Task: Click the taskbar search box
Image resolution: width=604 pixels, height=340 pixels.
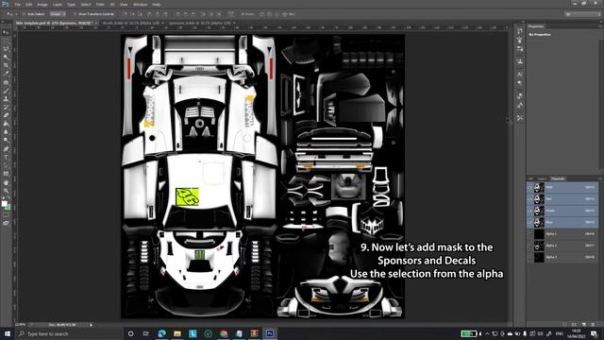Action: [69, 333]
